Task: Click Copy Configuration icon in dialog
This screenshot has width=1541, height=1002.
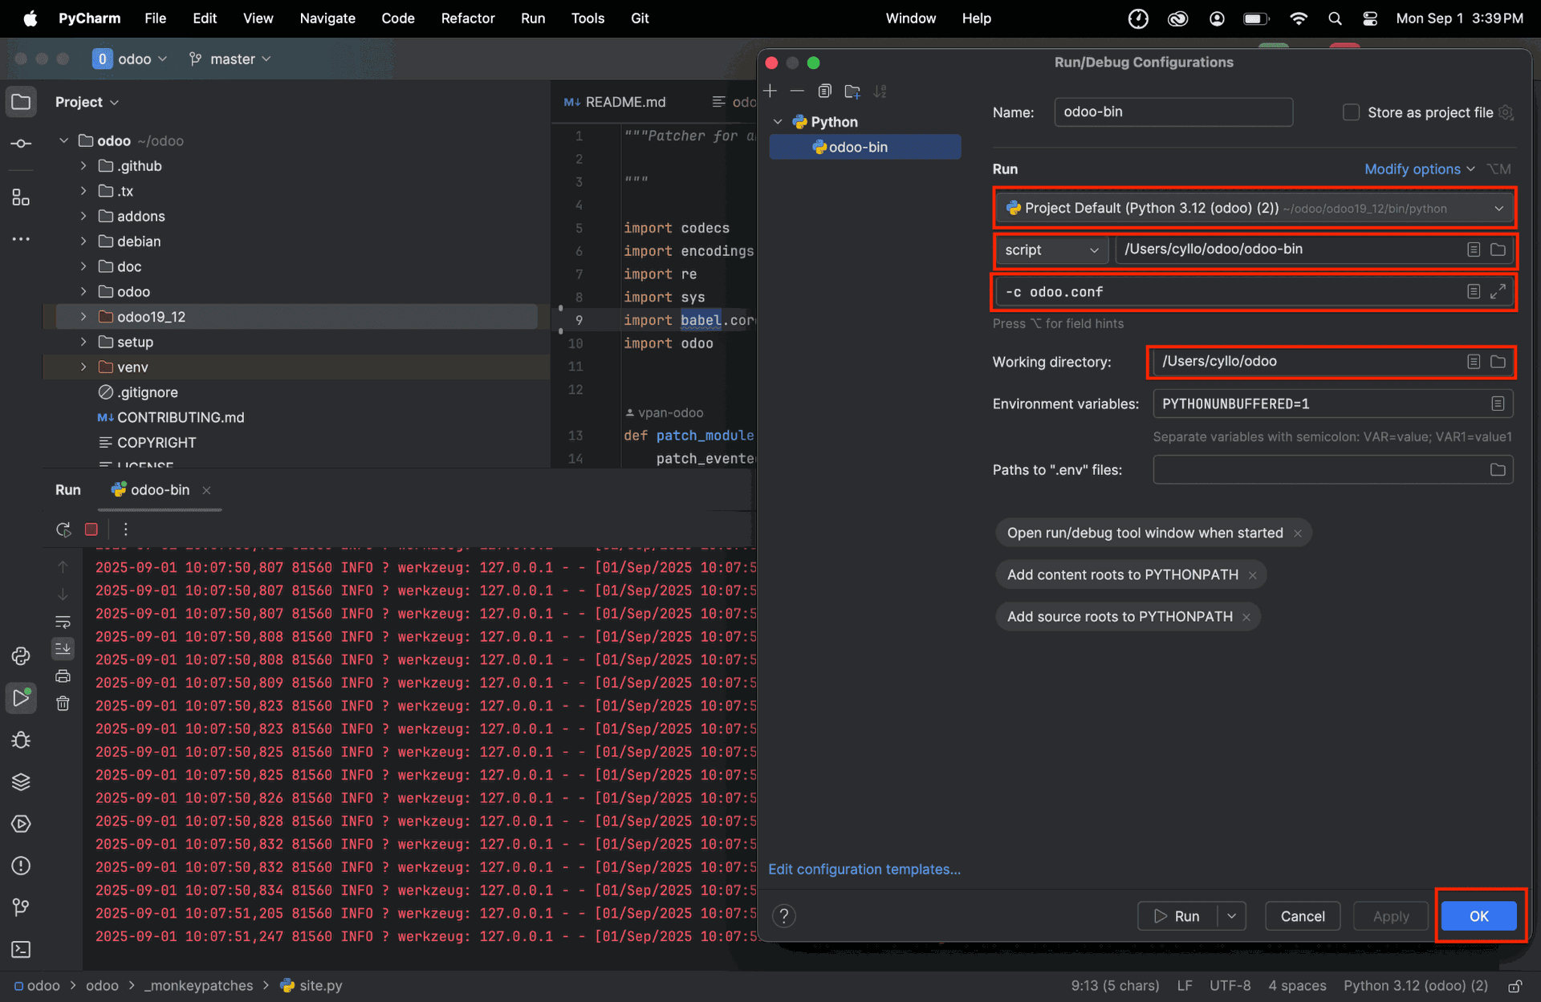Action: pos(824,91)
